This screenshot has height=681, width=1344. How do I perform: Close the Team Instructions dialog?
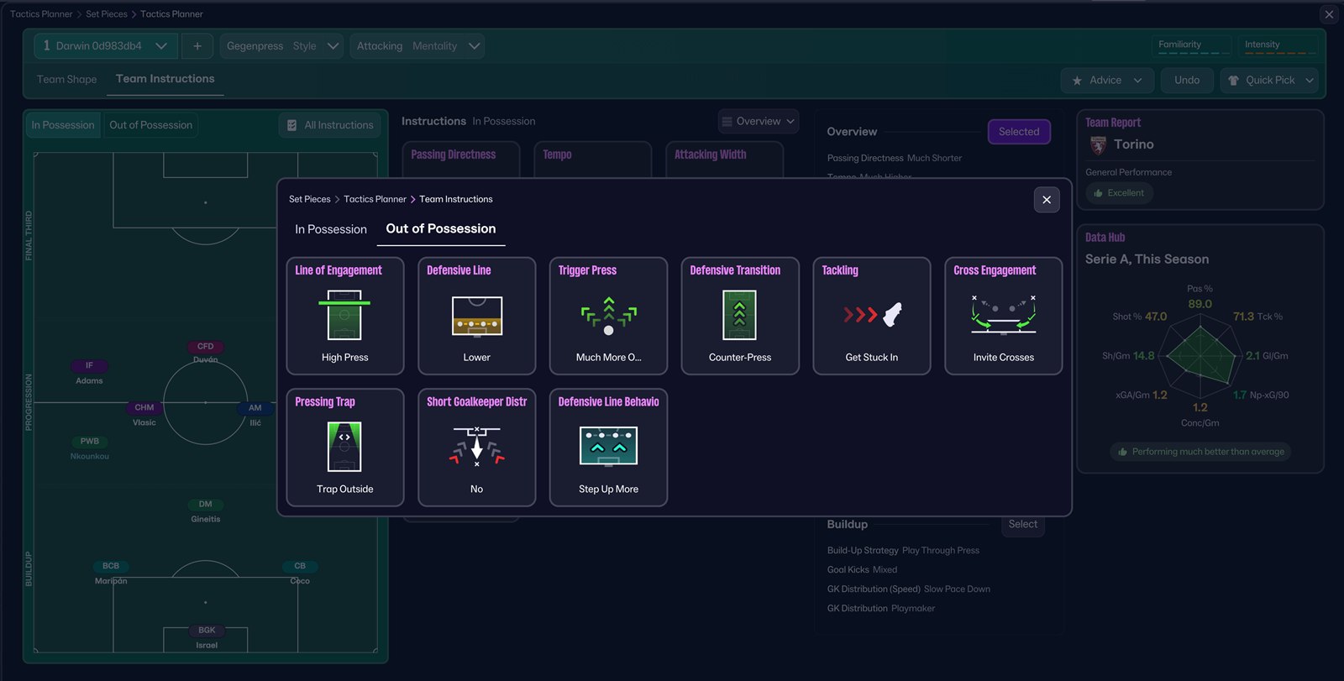[x=1047, y=200]
